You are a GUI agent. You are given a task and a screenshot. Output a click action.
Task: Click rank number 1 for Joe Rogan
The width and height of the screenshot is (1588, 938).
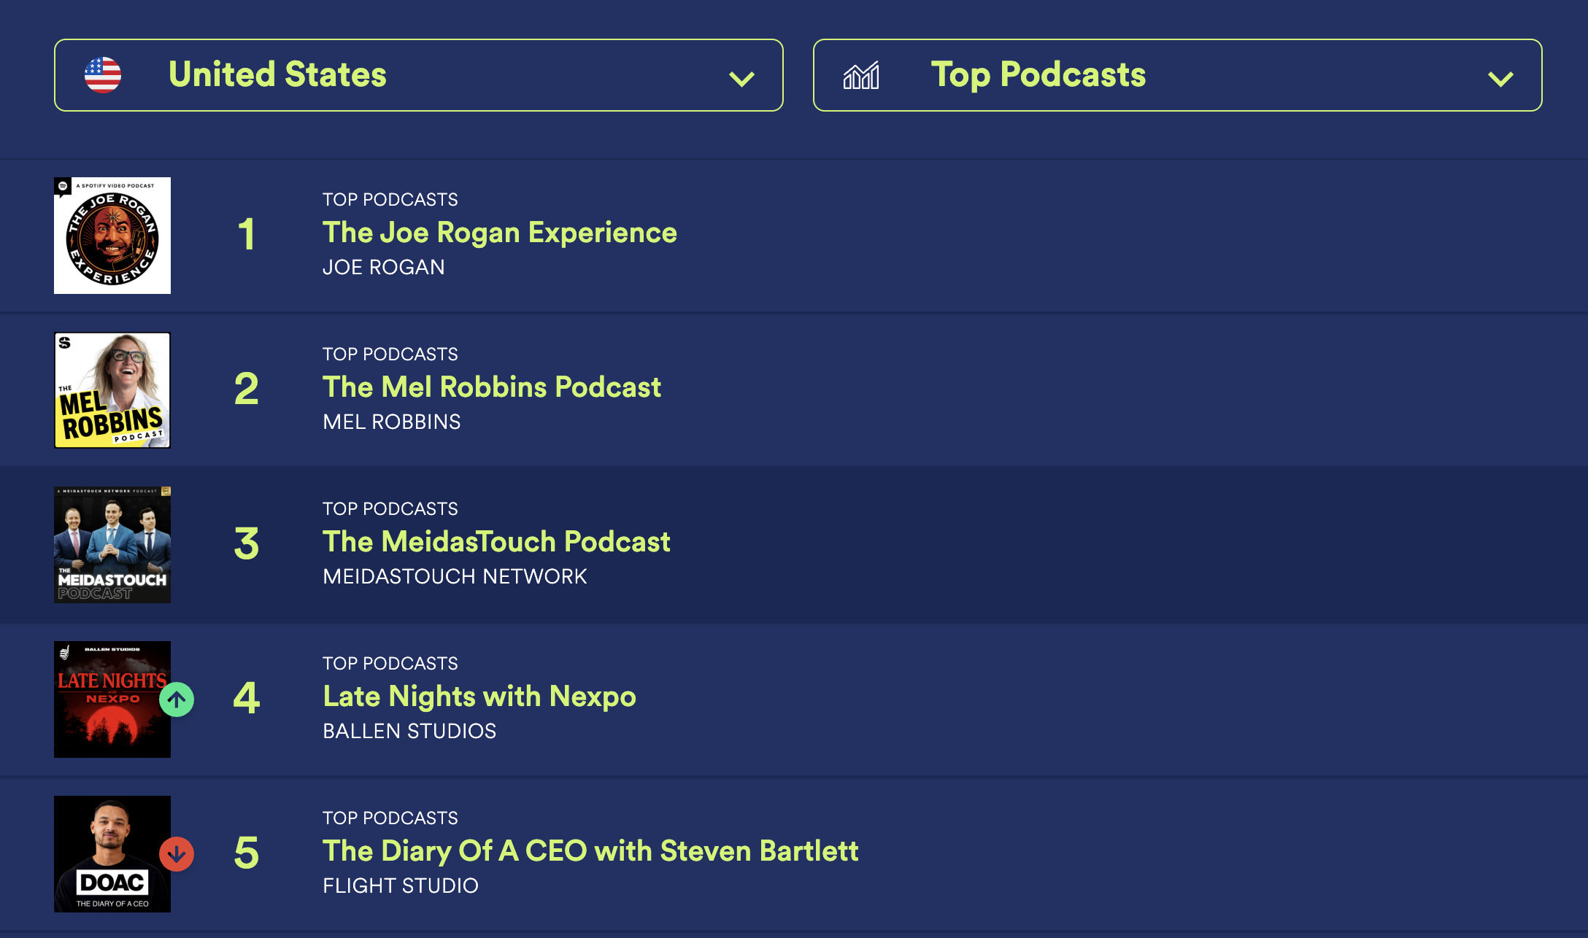247,235
